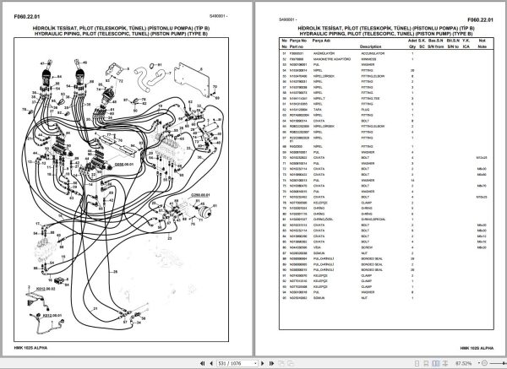Jump to the last page

(271, 363)
